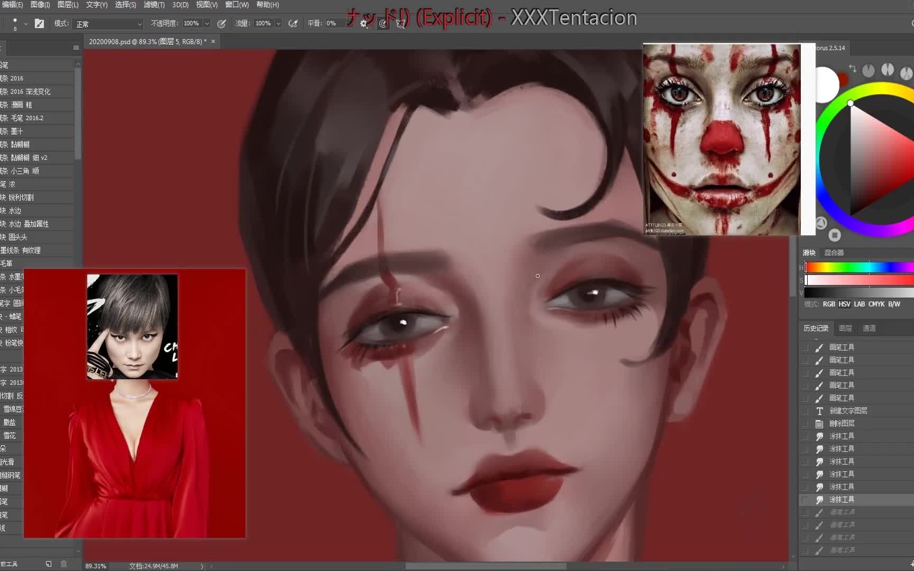Click triangle shape button below color wheel
The width and height of the screenshot is (914, 571).
[821, 223]
